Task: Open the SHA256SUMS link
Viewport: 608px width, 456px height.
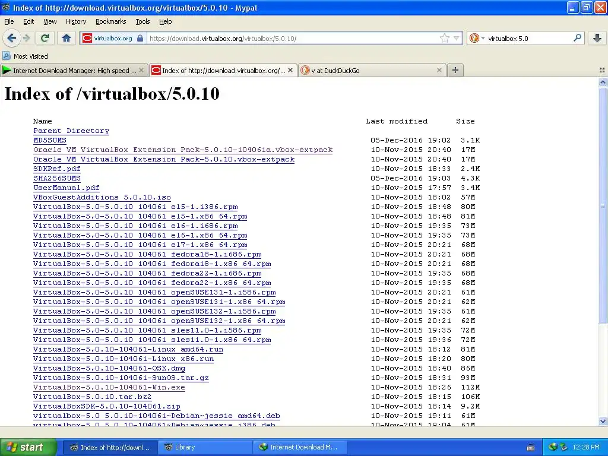Action: 56,178
